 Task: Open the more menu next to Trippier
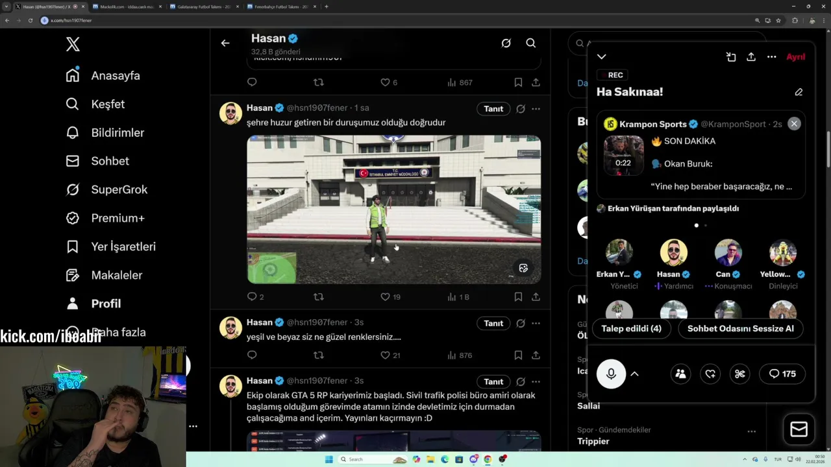tap(751, 431)
